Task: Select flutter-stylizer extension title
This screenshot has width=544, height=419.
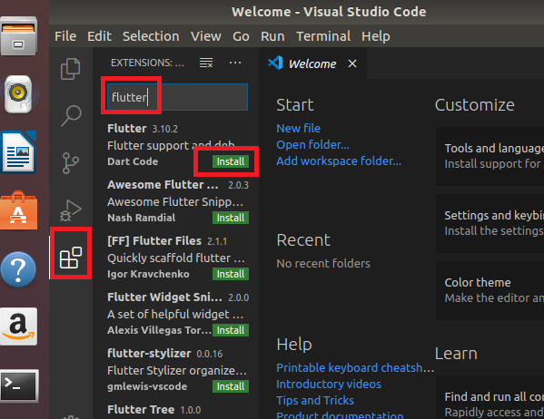Action: 149,353
